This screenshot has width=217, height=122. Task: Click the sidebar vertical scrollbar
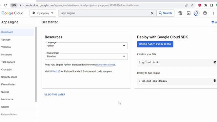pos(36,64)
